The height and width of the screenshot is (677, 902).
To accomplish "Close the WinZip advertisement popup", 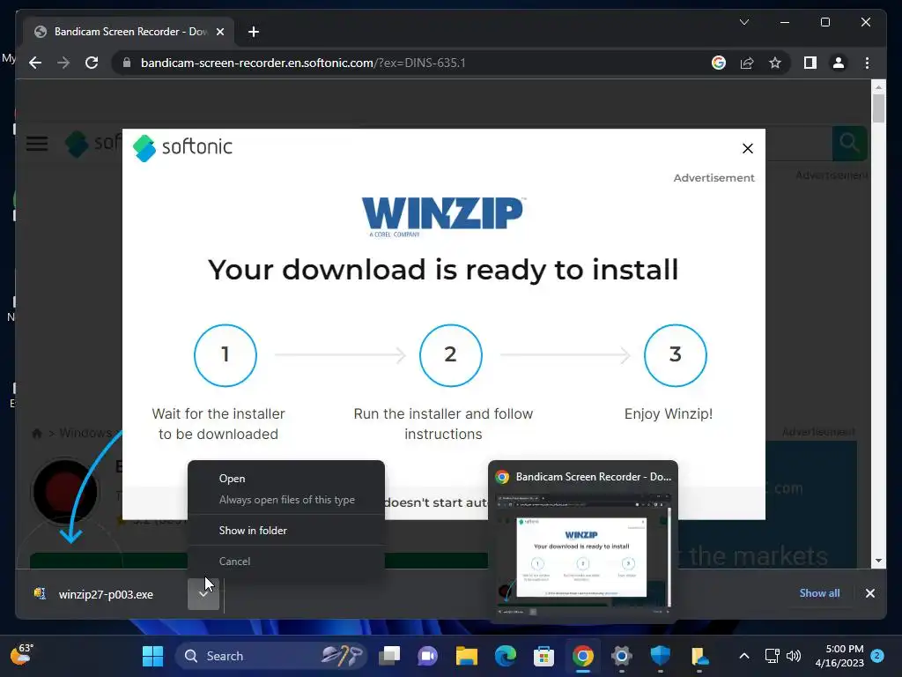I will coord(747,148).
